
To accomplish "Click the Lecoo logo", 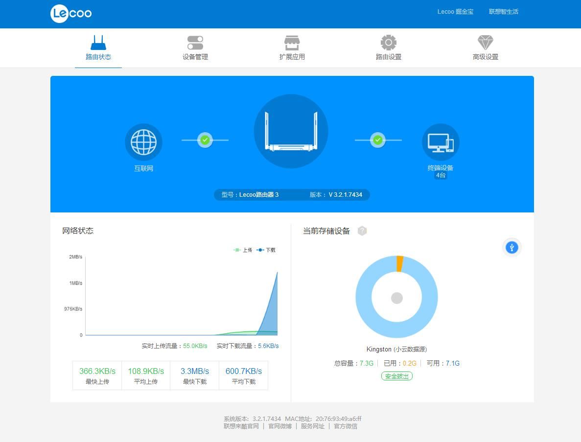I will click(71, 14).
